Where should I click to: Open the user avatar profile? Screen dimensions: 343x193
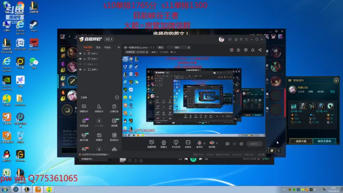click(x=221, y=39)
